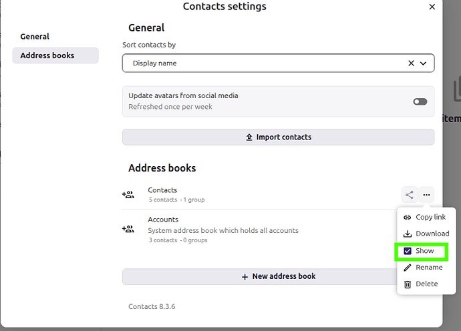Click the Contacts address book group icon
The image size is (461, 331).
click(128, 195)
